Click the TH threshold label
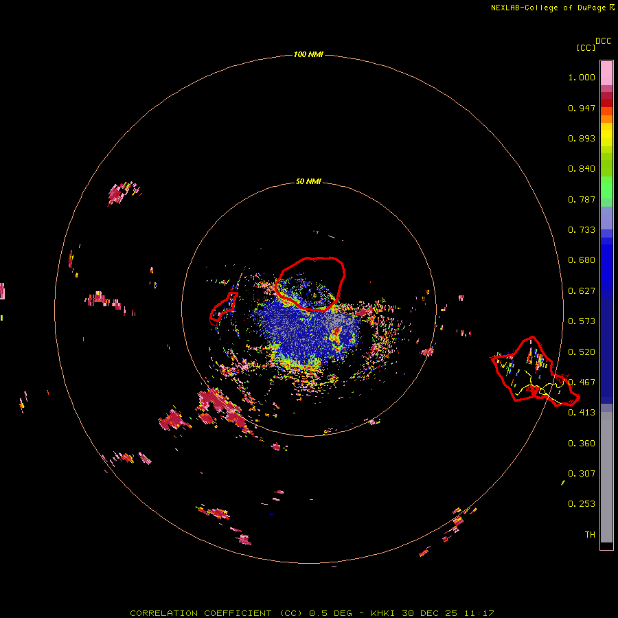This screenshot has height=618, width=618. pyautogui.click(x=590, y=535)
